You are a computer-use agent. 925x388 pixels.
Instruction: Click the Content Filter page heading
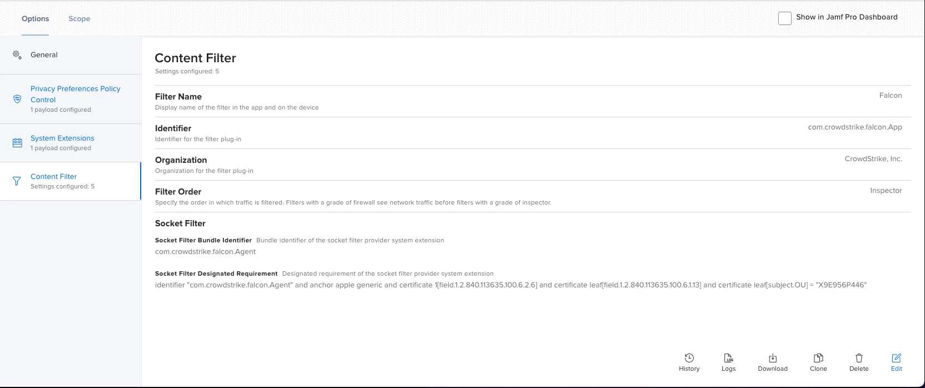pyautogui.click(x=195, y=58)
